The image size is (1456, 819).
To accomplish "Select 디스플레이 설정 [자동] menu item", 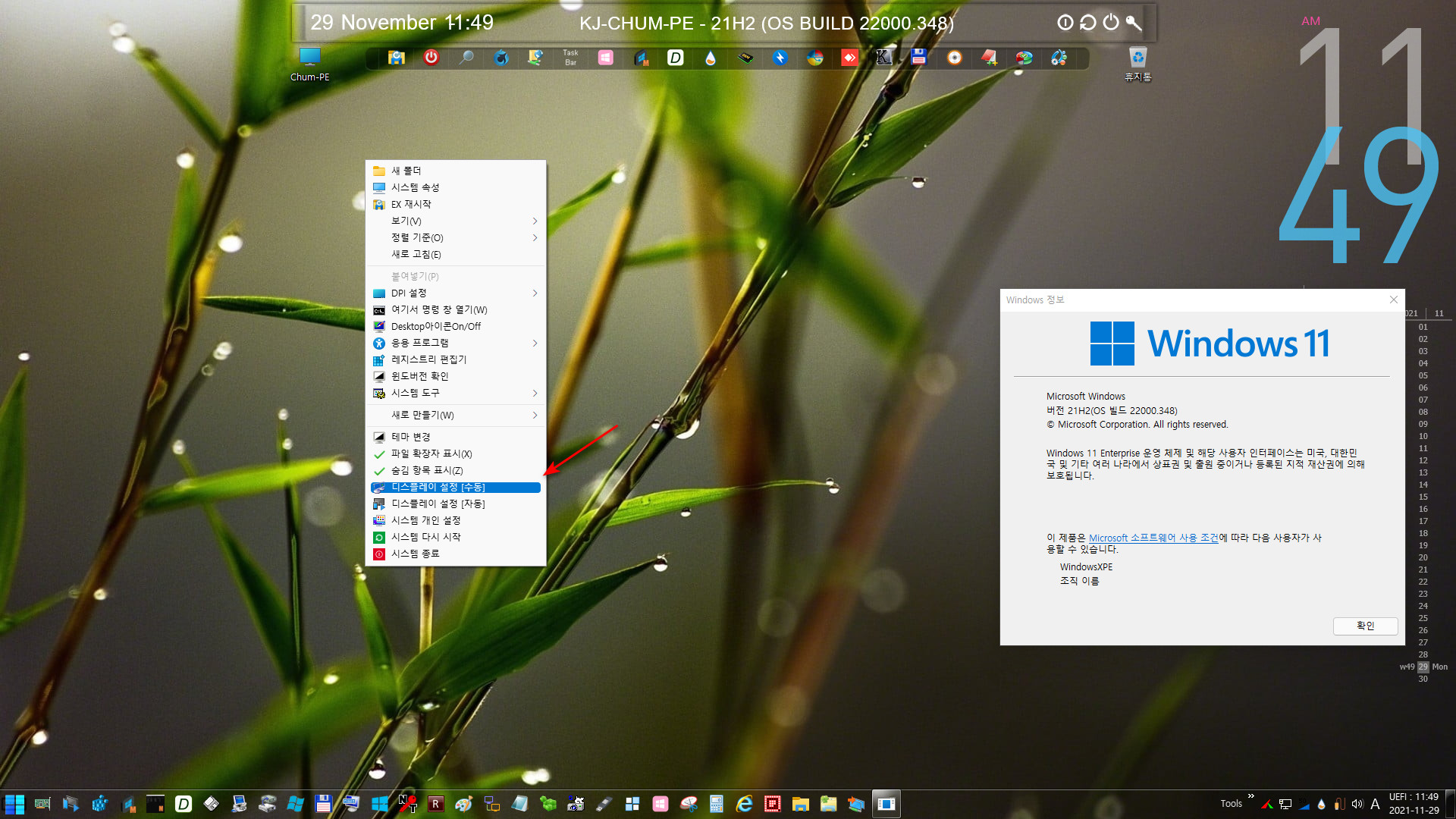I will click(x=455, y=504).
